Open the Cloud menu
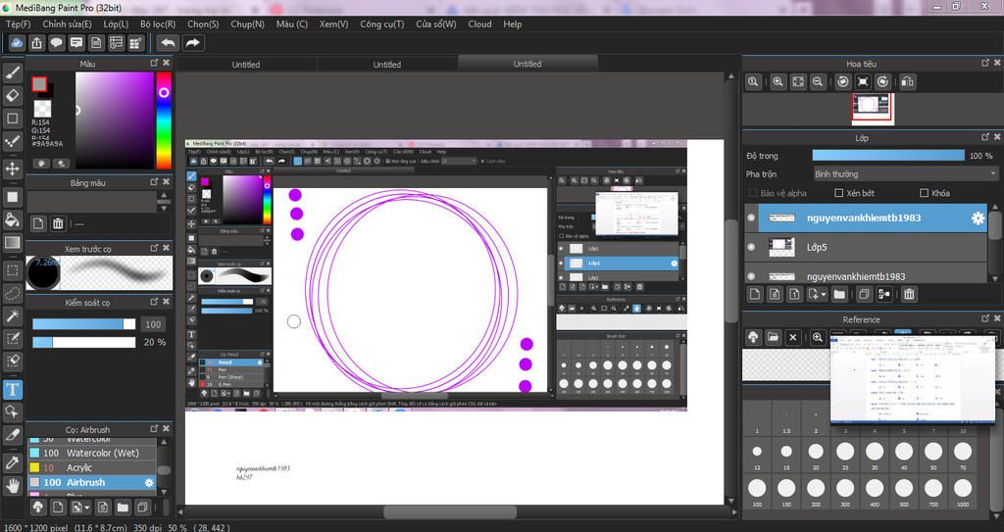The height and width of the screenshot is (532, 1004). pyautogui.click(x=479, y=24)
